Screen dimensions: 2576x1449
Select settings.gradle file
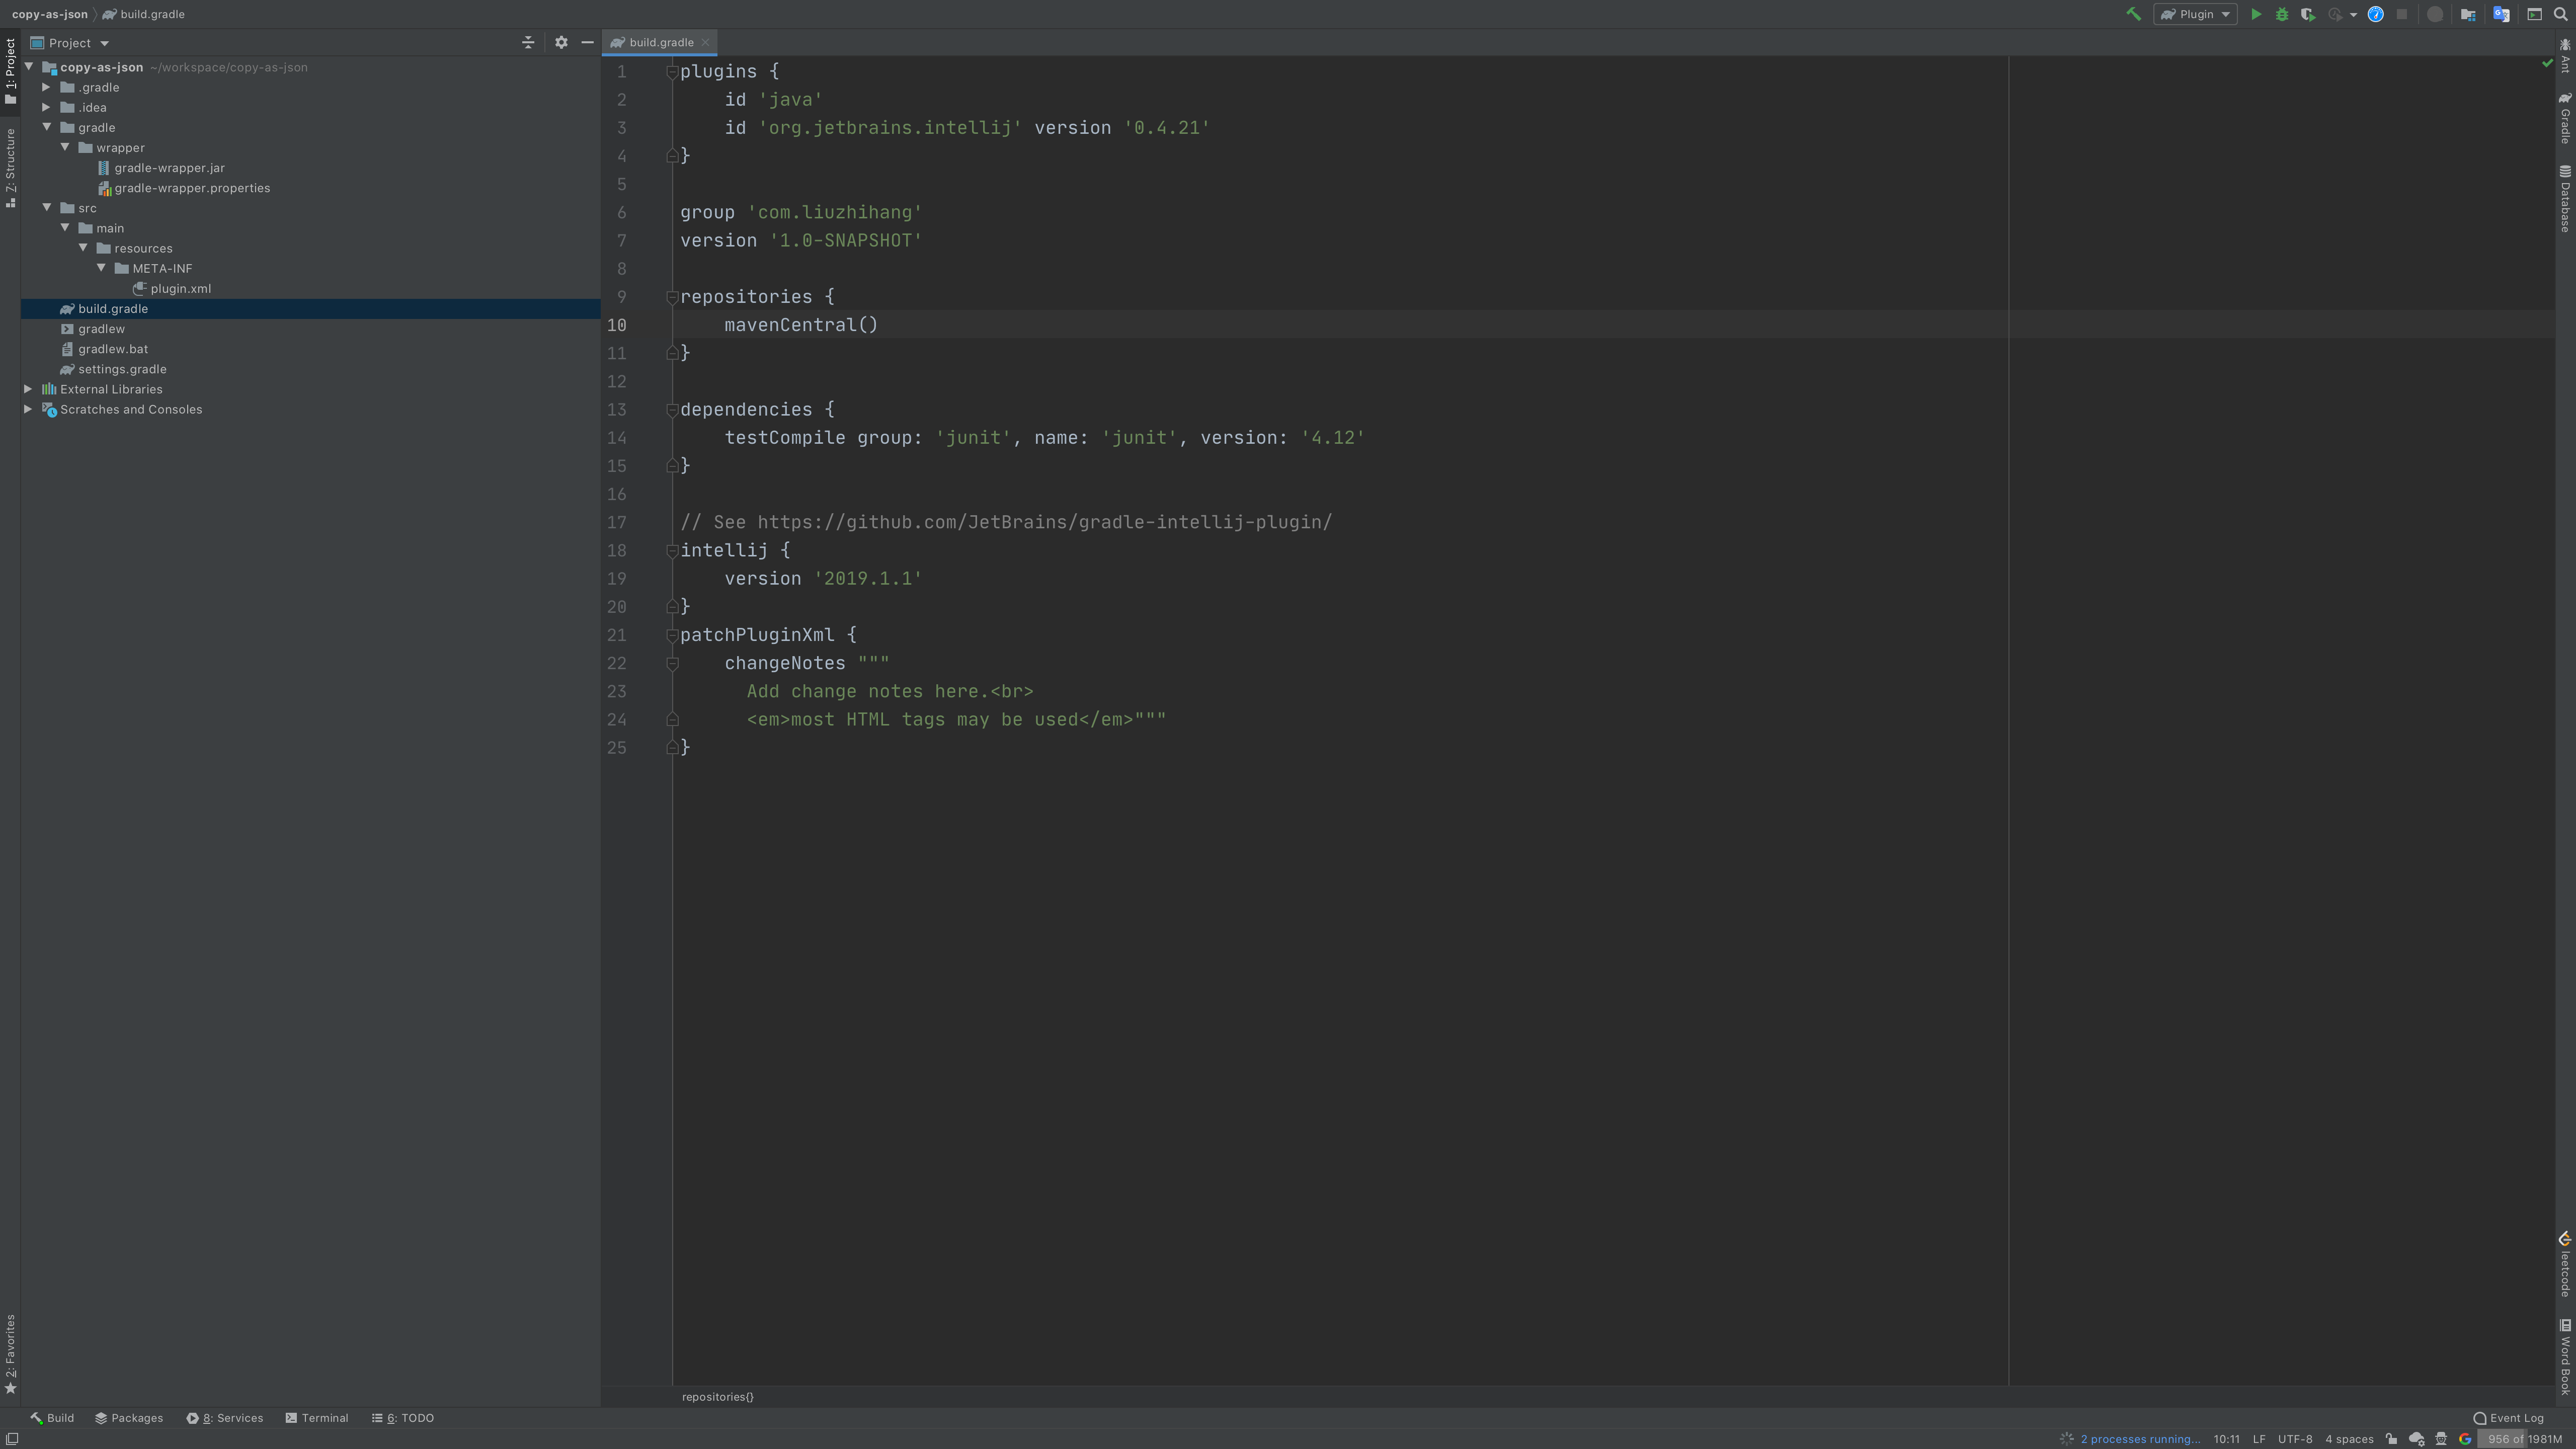(x=122, y=369)
